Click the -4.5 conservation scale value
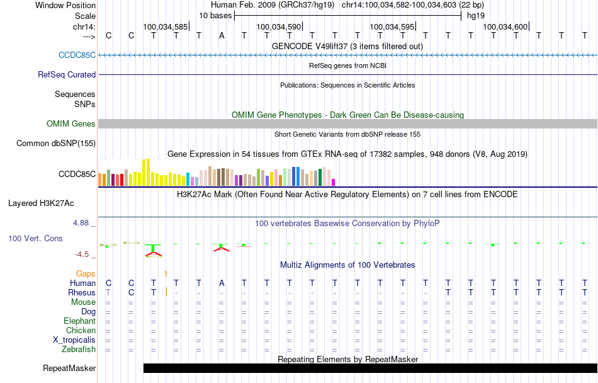 click(82, 254)
